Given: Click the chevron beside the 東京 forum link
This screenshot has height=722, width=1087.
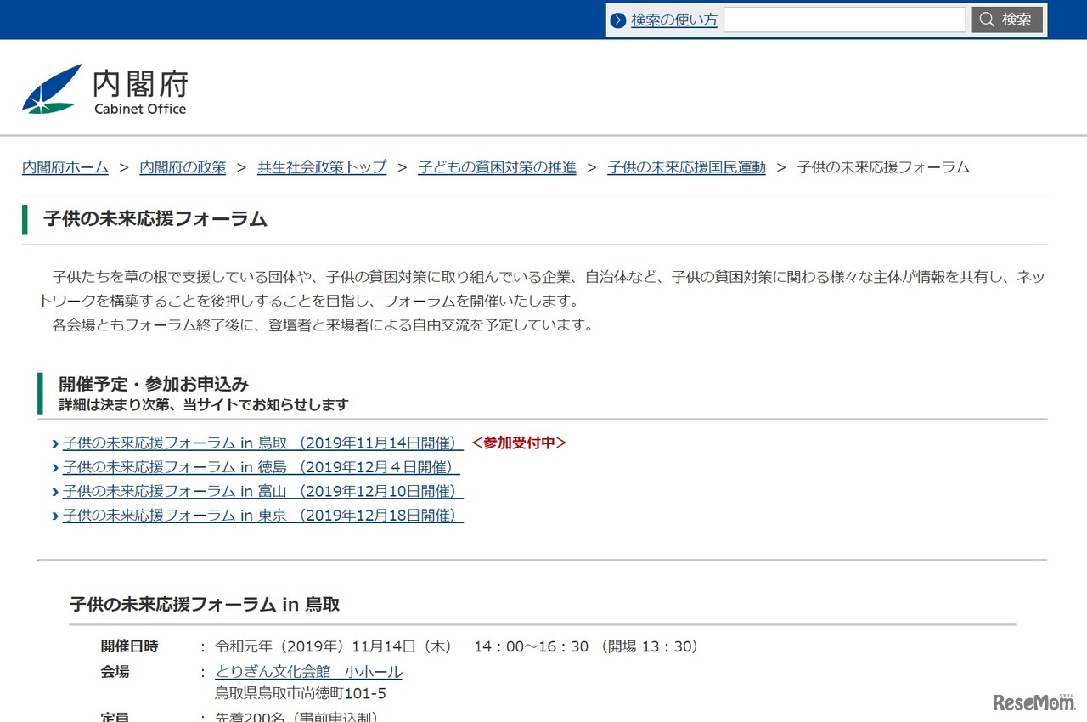Looking at the screenshot, I should pyautogui.click(x=55, y=516).
